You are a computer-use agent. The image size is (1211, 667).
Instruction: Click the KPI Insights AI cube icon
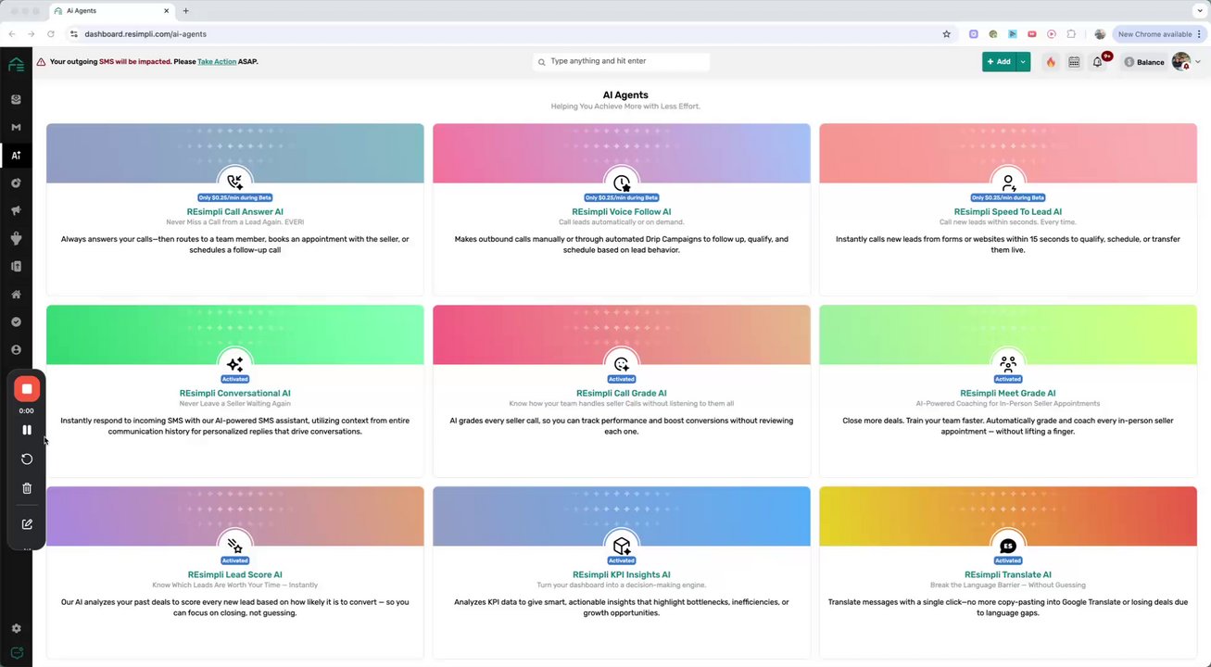pos(622,546)
